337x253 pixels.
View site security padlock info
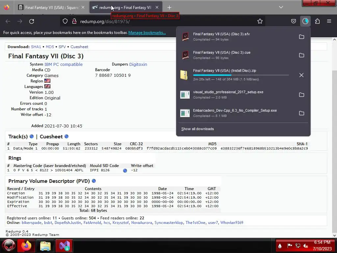(x=74, y=21)
